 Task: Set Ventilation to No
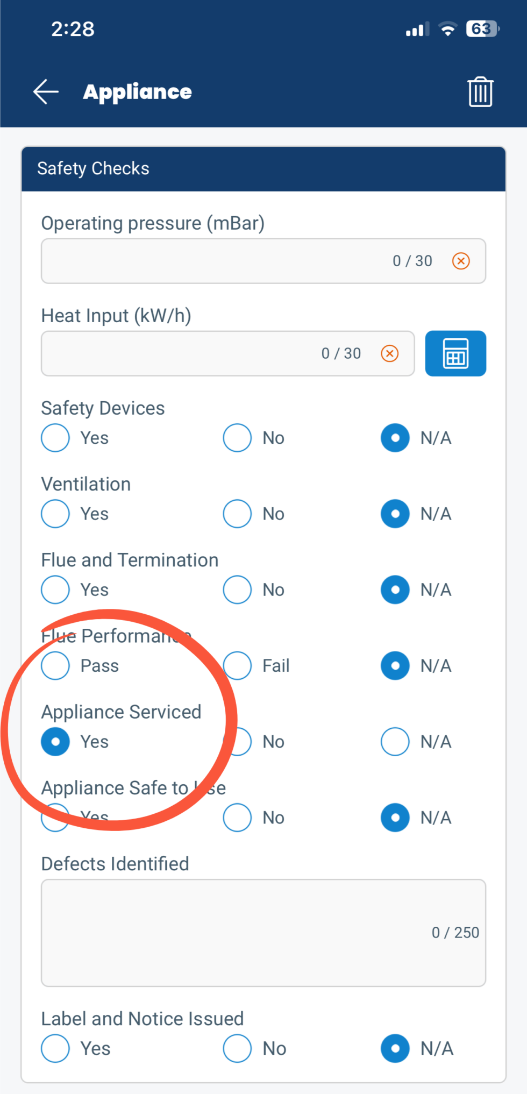237,514
